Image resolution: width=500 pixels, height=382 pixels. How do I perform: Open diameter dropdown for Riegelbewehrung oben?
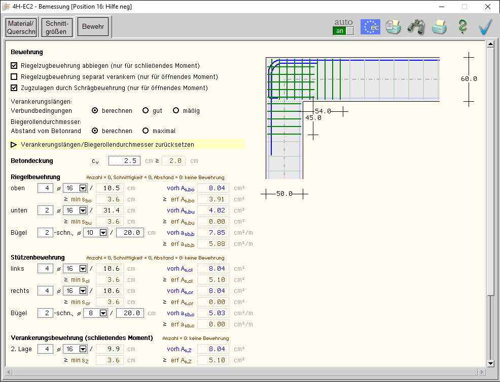(x=83, y=188)
